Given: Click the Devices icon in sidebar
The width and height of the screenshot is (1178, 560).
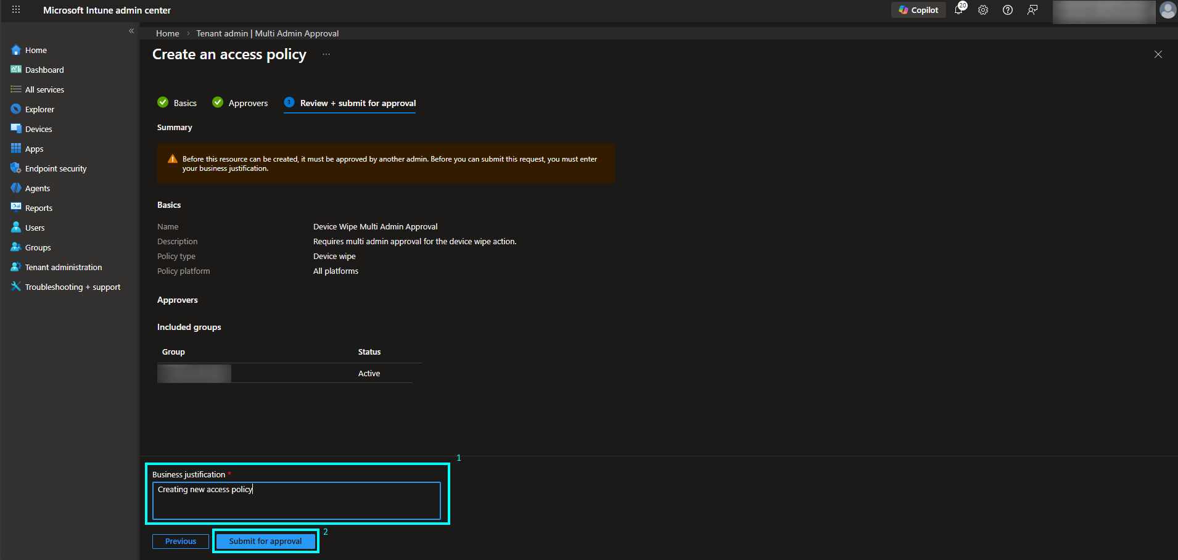Looking at the screenshot, I should pos(16,129).
